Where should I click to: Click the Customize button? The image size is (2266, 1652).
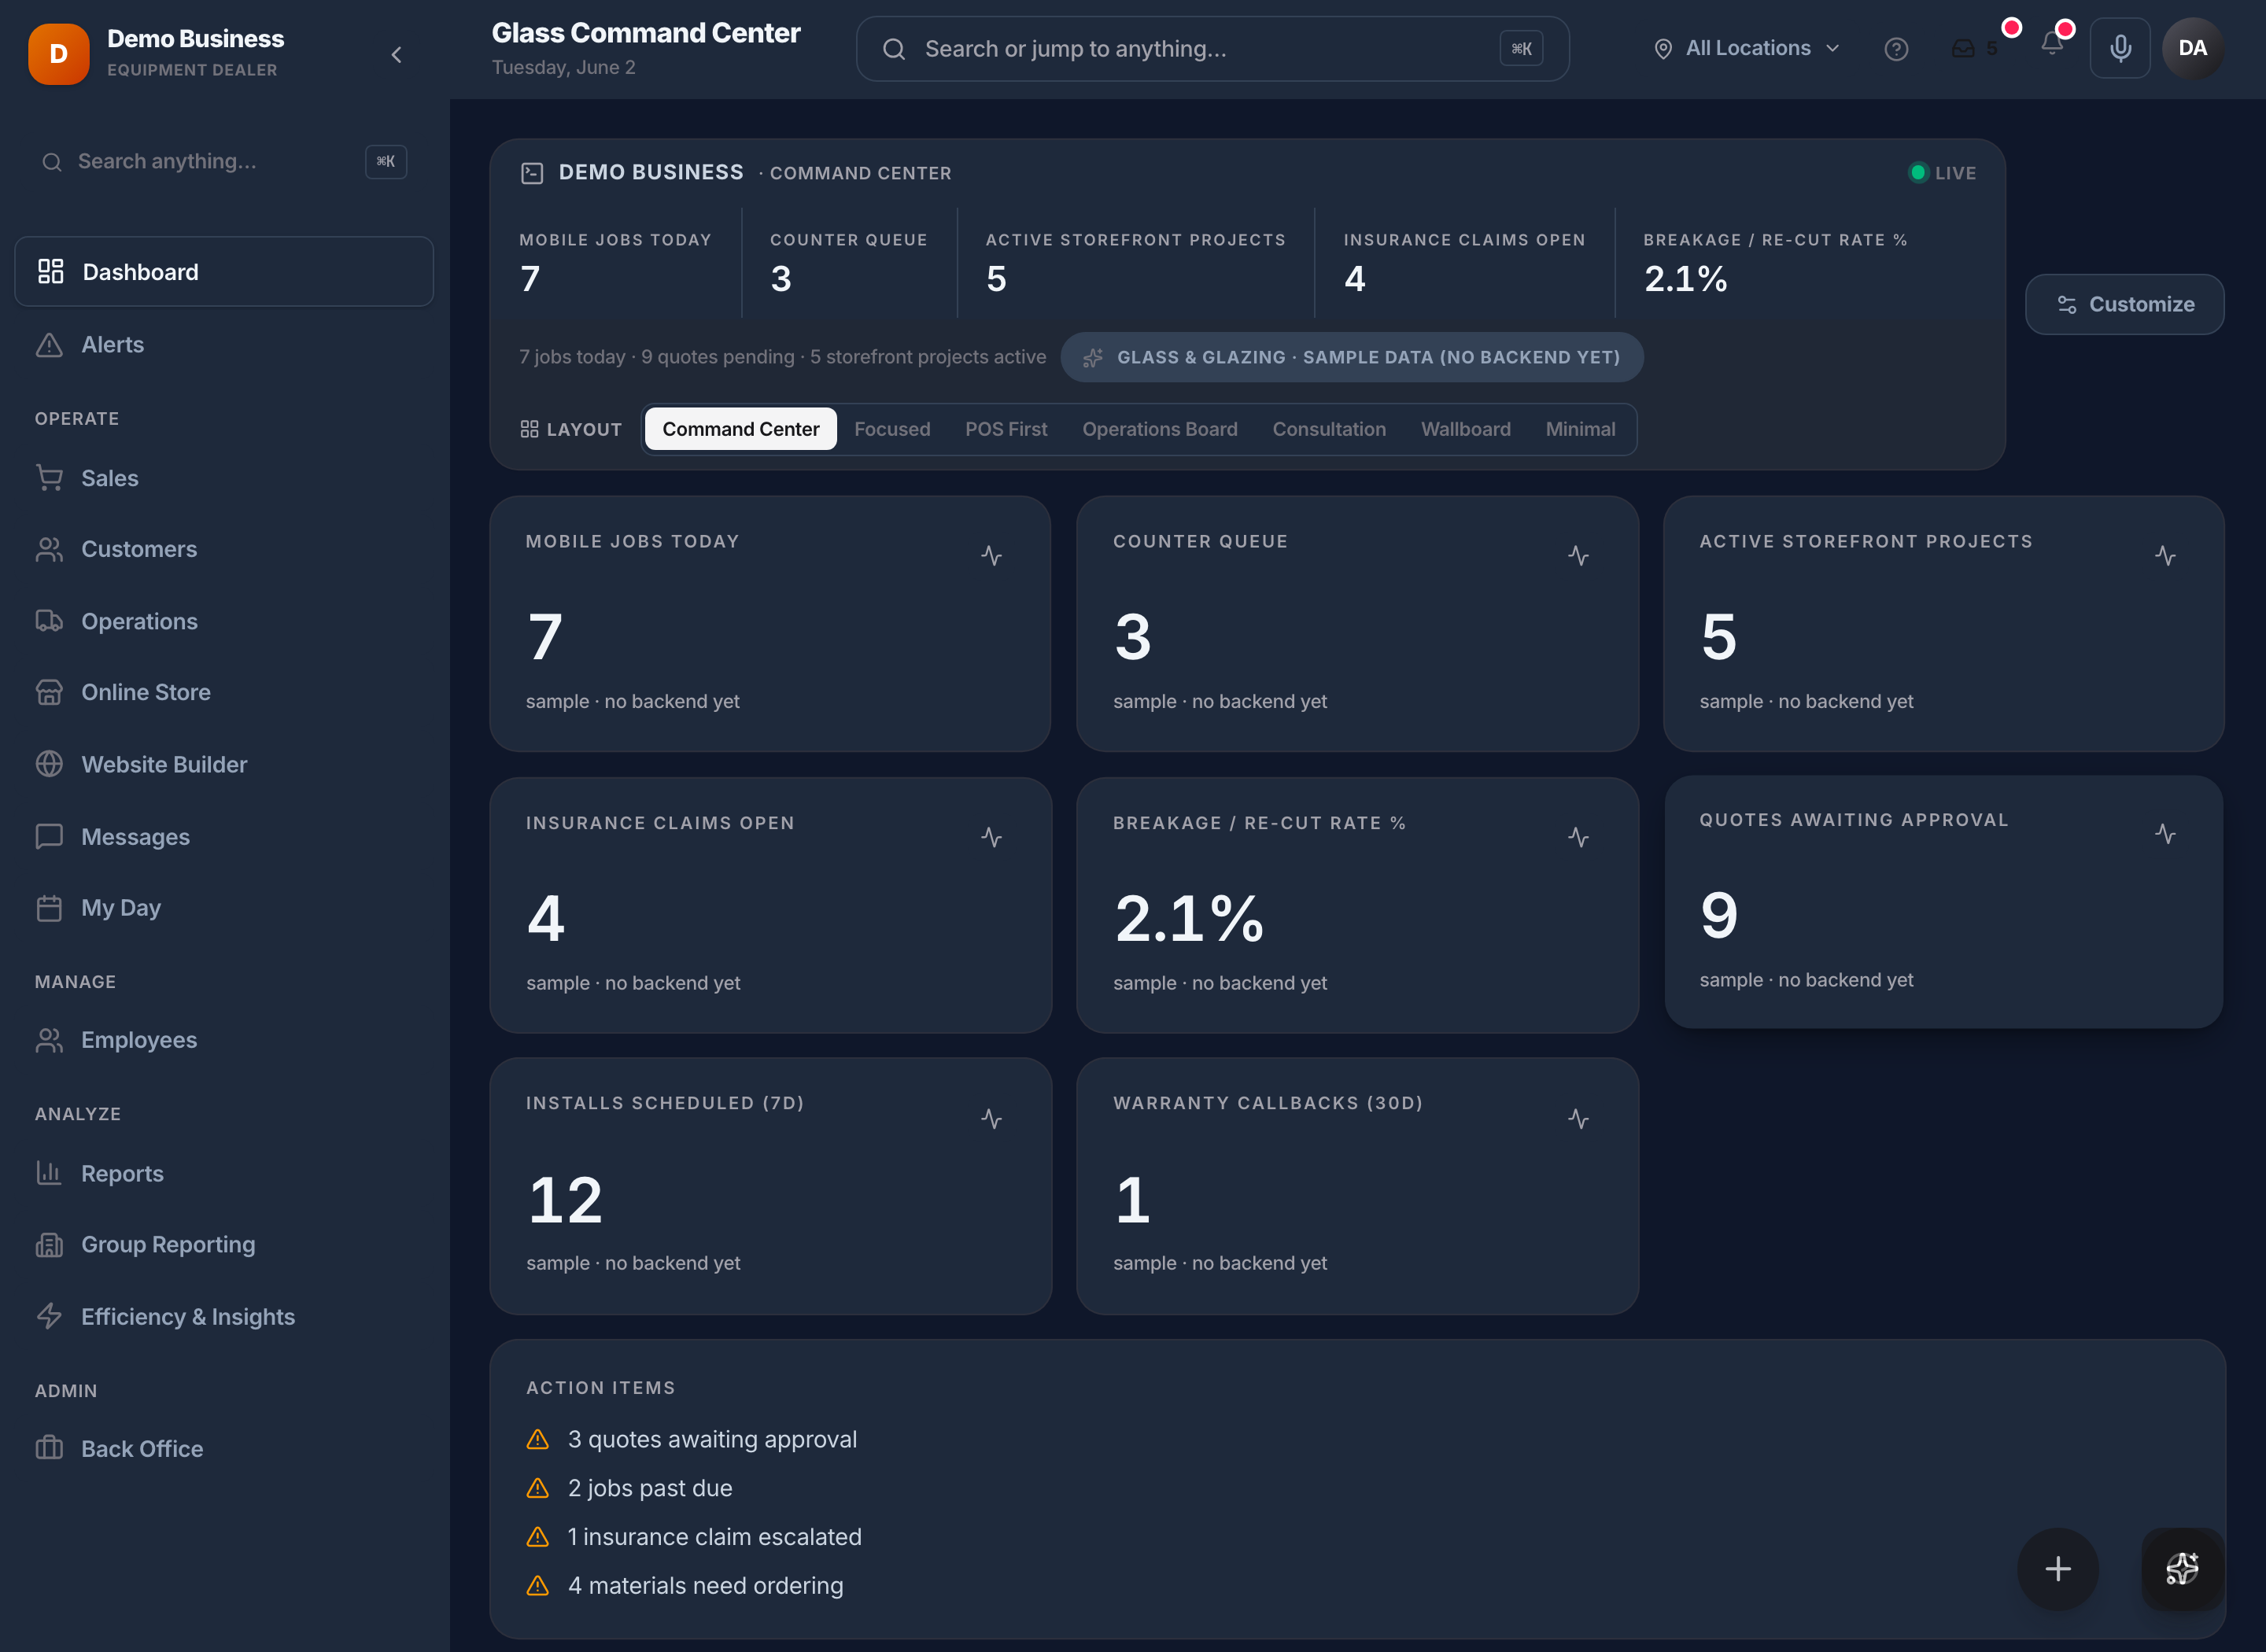tap(2124, 304)
